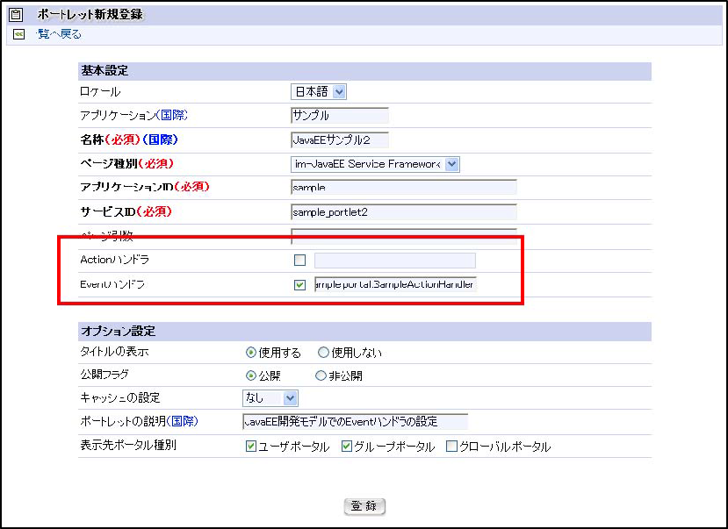This screenshot has width=728, height=529.
Task: Click the 国際 link next to 名称
Action: pyautogui.click(x=160, y=139)
